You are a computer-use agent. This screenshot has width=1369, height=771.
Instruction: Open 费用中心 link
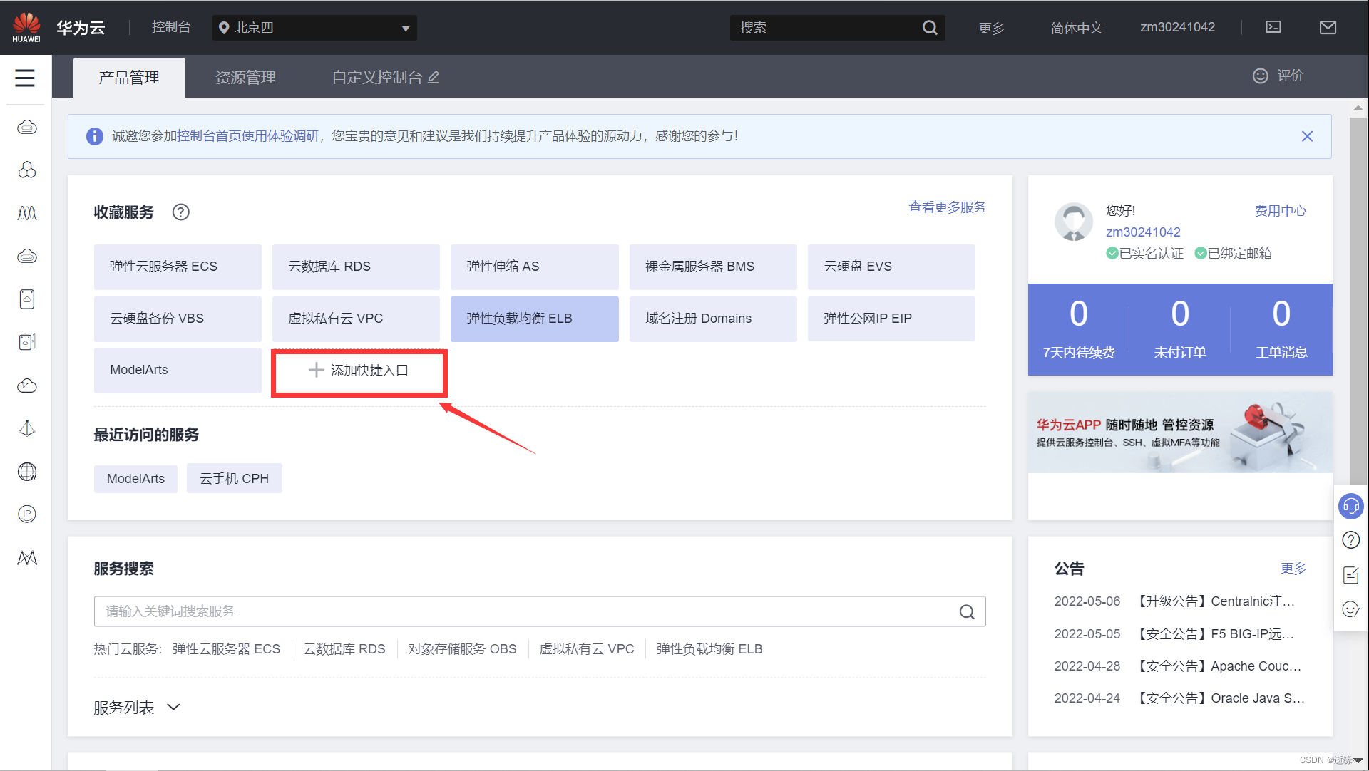tap(1281, 211)
